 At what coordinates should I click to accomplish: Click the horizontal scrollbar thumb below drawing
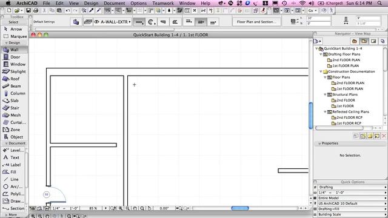coord(240,208)
